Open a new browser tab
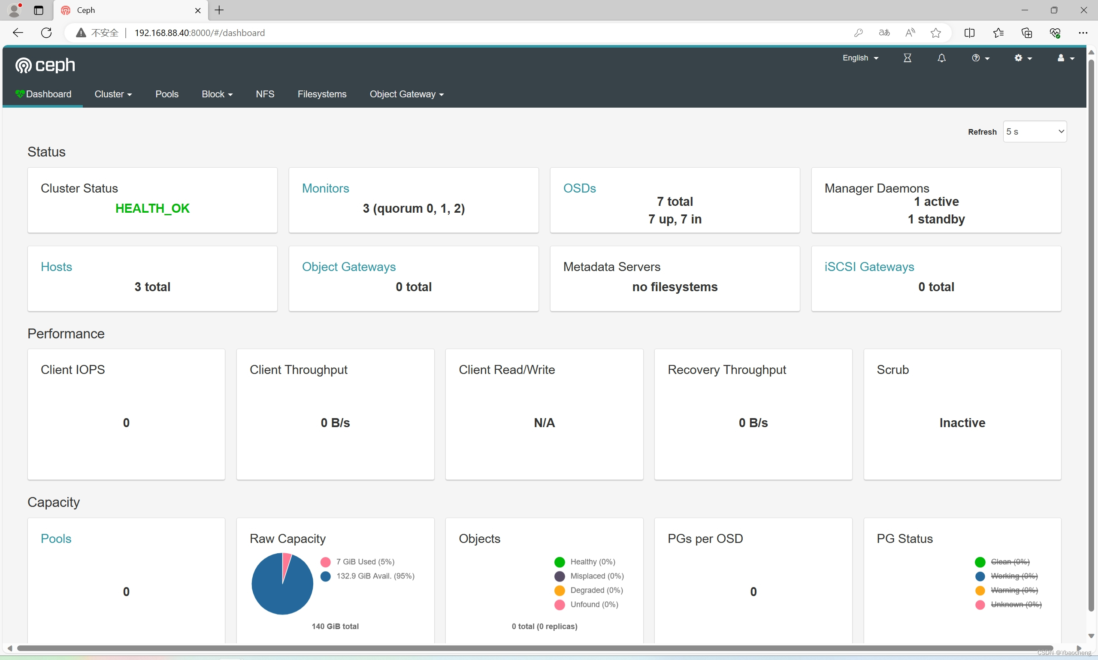This screenshot has height=660, width=1098. (x=219, y=10)
